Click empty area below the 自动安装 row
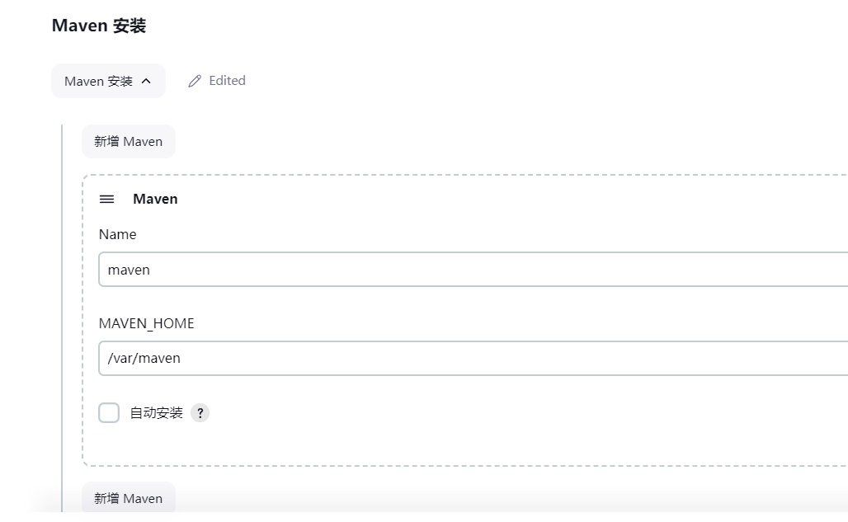 point(412,445)
